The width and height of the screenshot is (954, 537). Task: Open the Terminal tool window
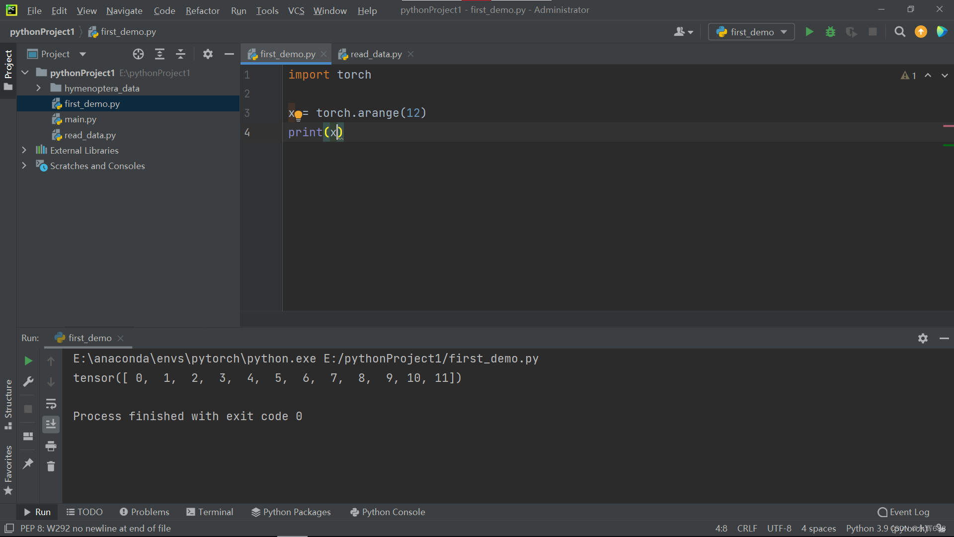[x=210, y=512]
